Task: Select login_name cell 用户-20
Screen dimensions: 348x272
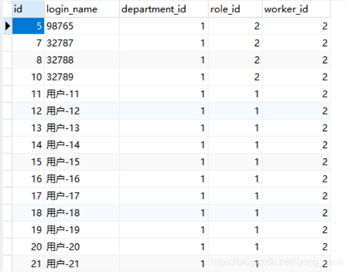Action: point(82,247)
